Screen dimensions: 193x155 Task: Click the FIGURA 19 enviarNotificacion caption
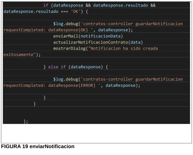[x=38, y=147]
